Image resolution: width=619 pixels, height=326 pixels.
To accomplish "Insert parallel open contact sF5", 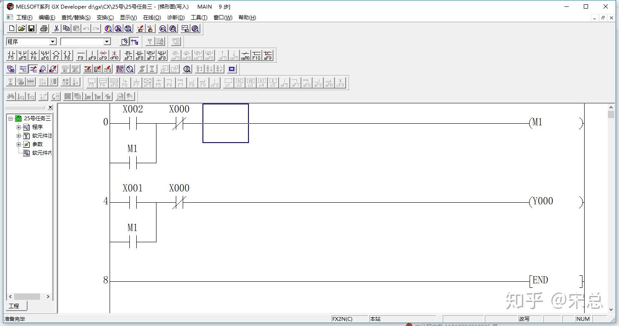I will [x=22, y=55].
